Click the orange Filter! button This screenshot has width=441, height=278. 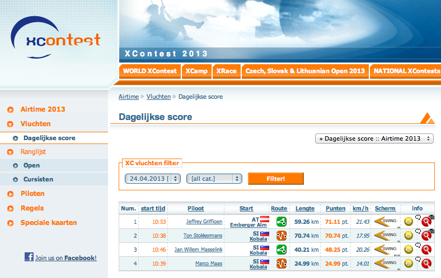coord(275,179)
